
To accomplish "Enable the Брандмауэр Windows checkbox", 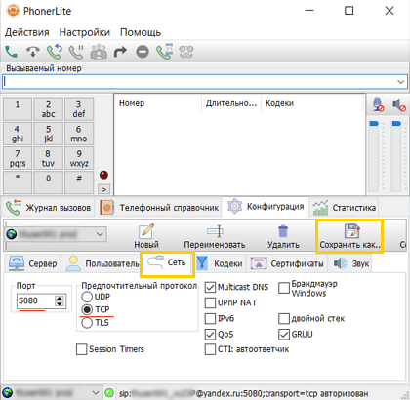I will (284, 288).
